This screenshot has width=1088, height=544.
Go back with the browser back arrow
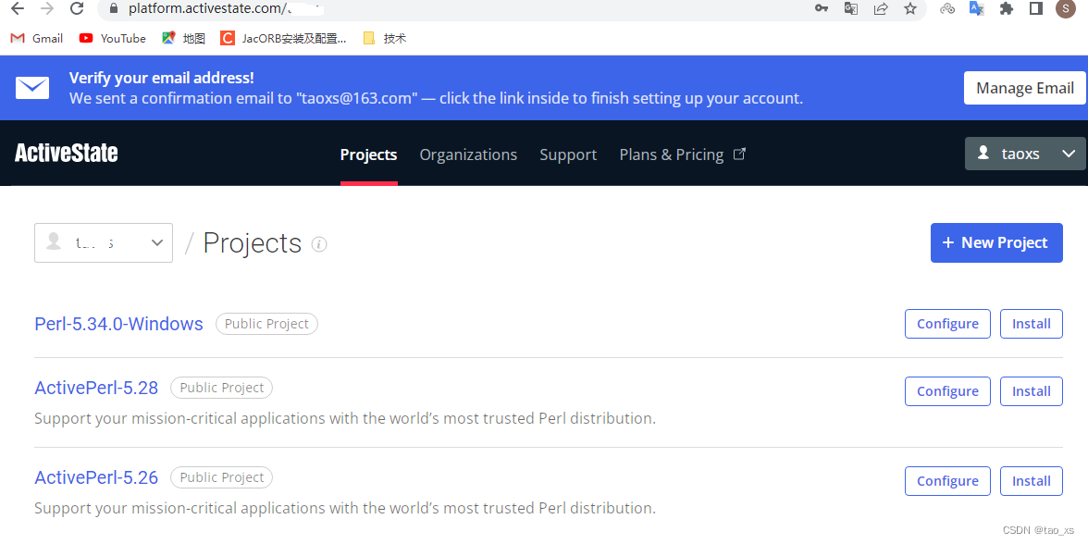point(18,8)
